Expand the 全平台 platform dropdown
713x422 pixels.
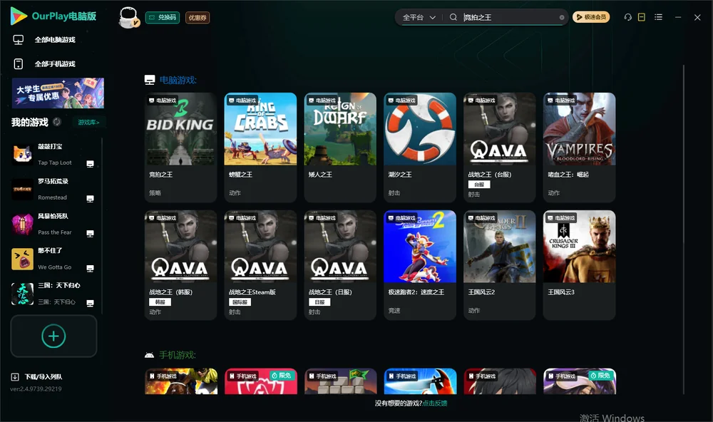(x=419, y=17)
